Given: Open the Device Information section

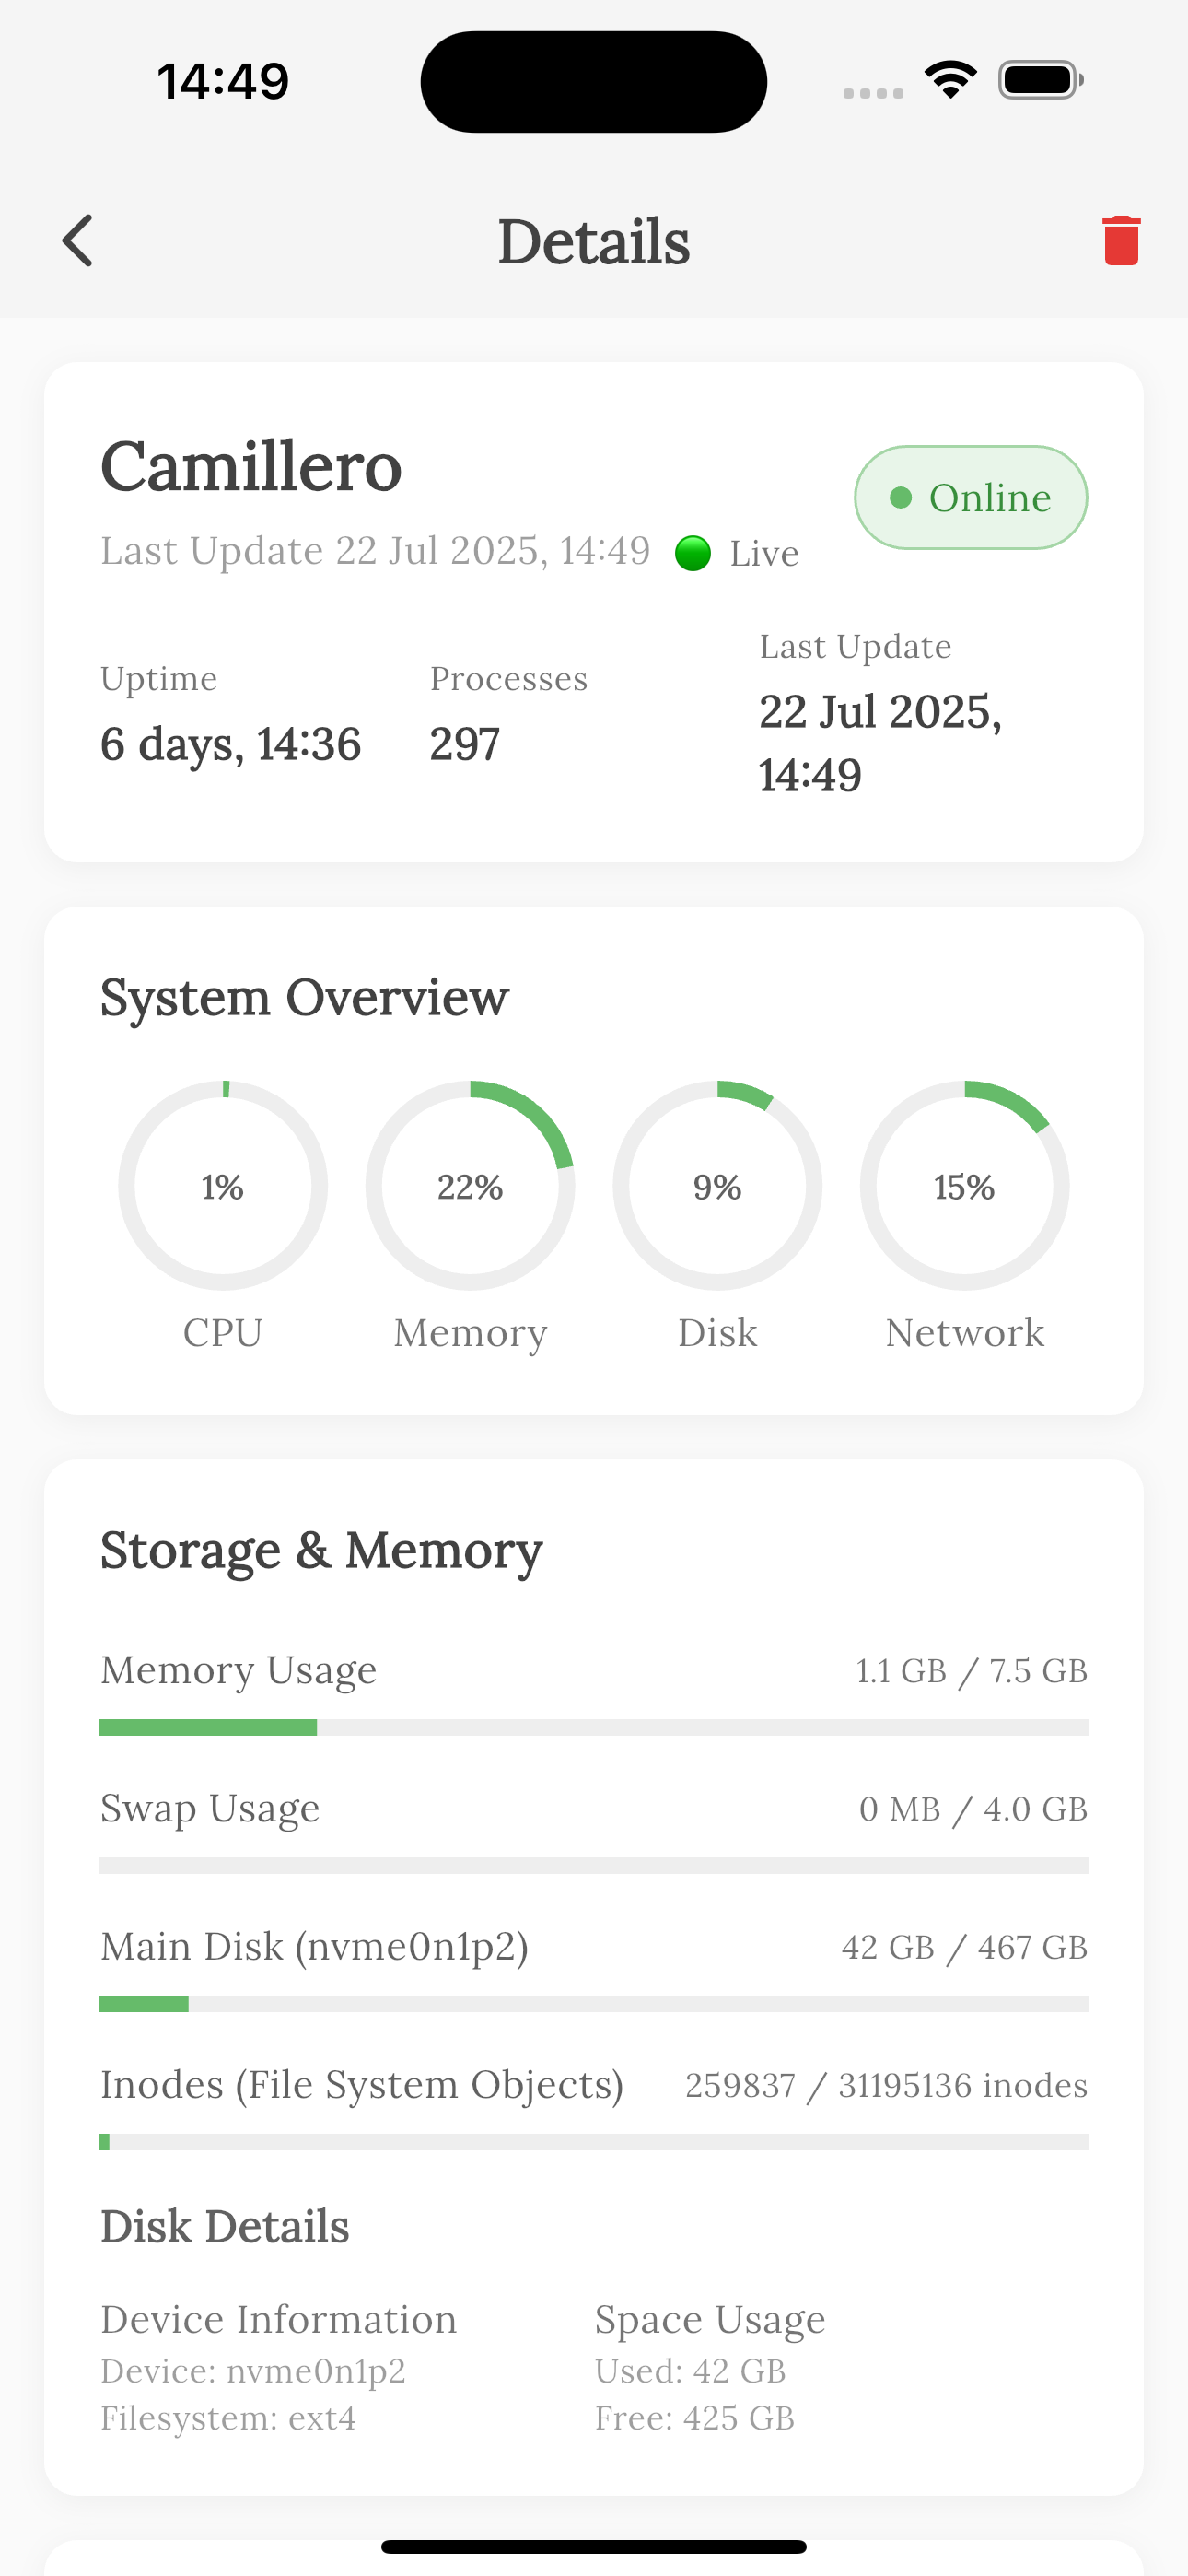Looking at the screenshot, I should coord(278,2319).
